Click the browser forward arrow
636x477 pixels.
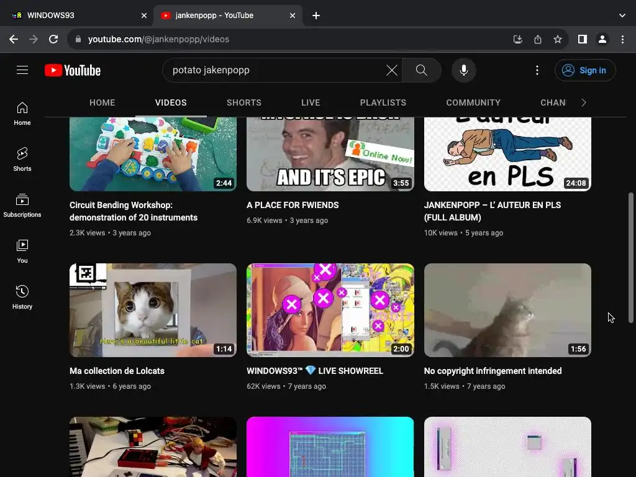coord(34,39)
